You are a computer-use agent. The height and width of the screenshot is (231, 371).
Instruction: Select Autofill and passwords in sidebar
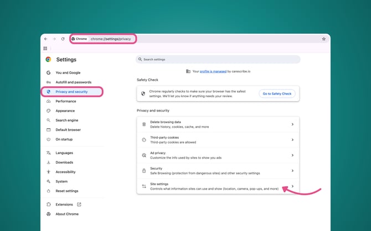pyautogui.click(x=74, y=82)
